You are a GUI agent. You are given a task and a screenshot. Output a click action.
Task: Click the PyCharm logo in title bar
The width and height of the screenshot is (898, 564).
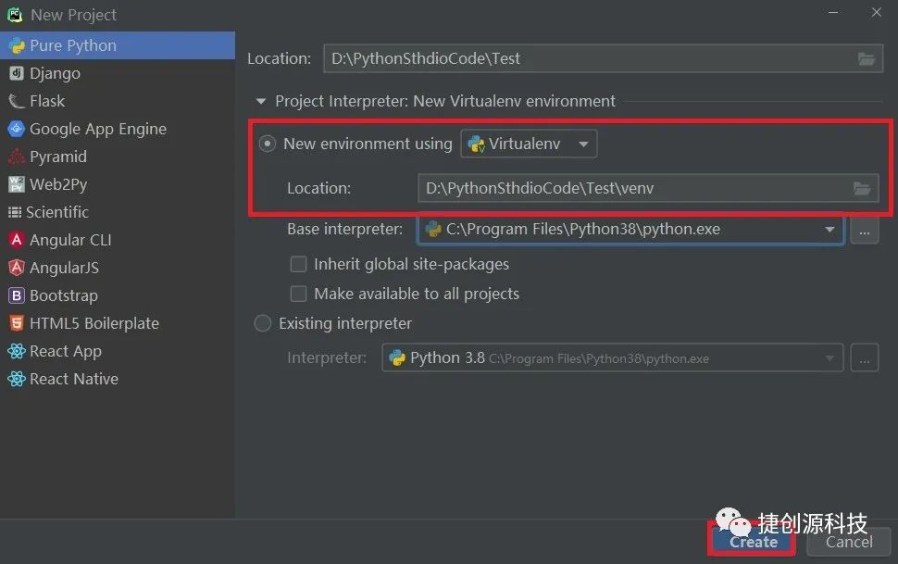(14, 14)
